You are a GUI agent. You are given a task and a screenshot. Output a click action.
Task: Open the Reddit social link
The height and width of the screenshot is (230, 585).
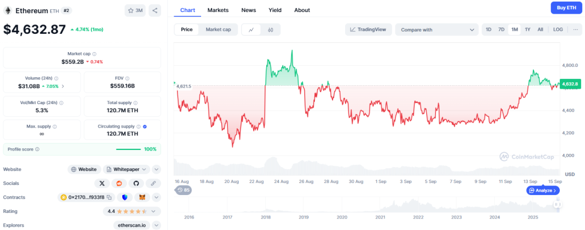tap(119, 183)
